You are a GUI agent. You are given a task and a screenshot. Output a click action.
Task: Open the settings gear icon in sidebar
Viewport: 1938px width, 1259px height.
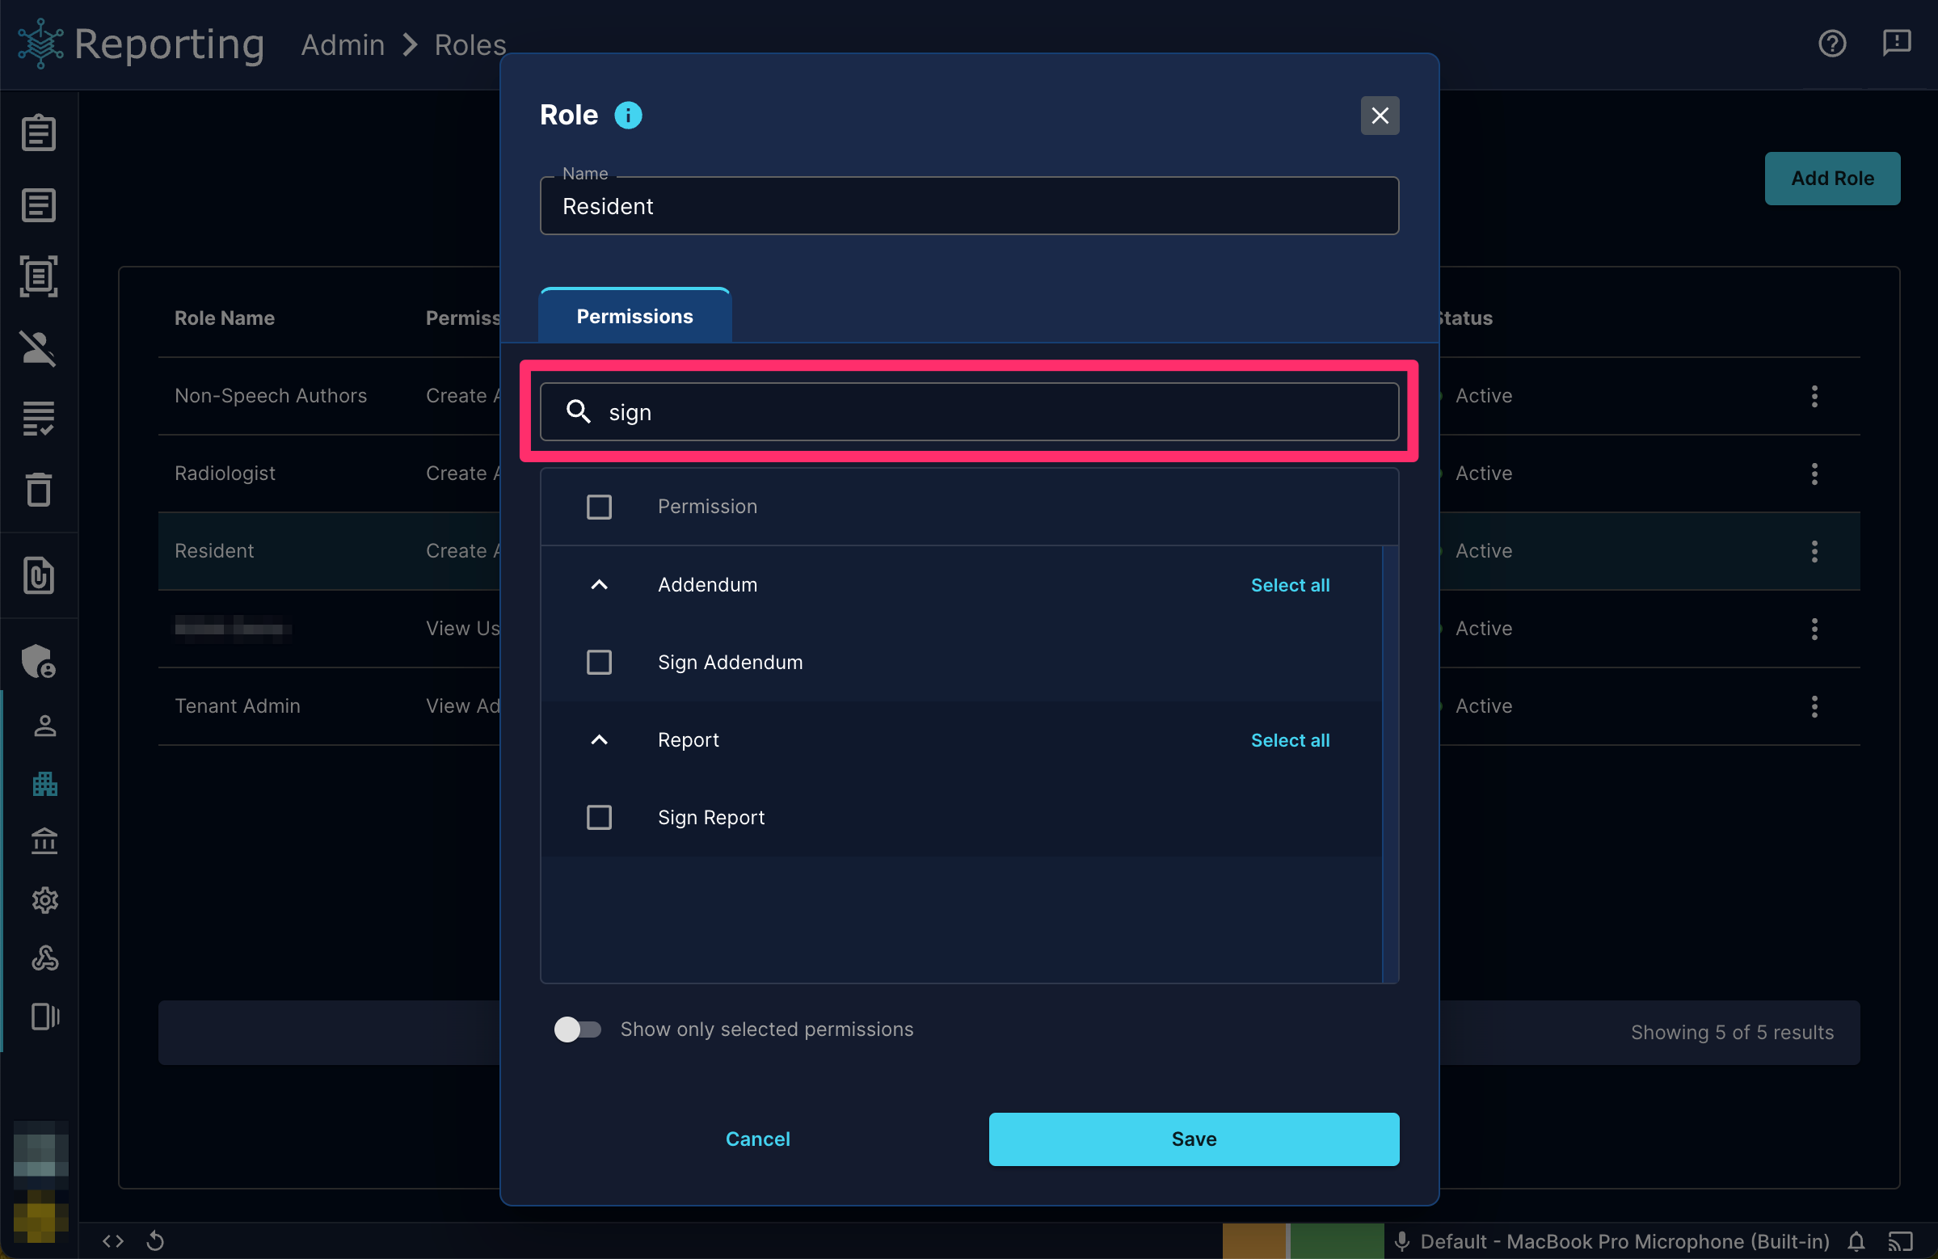point(44,900)
